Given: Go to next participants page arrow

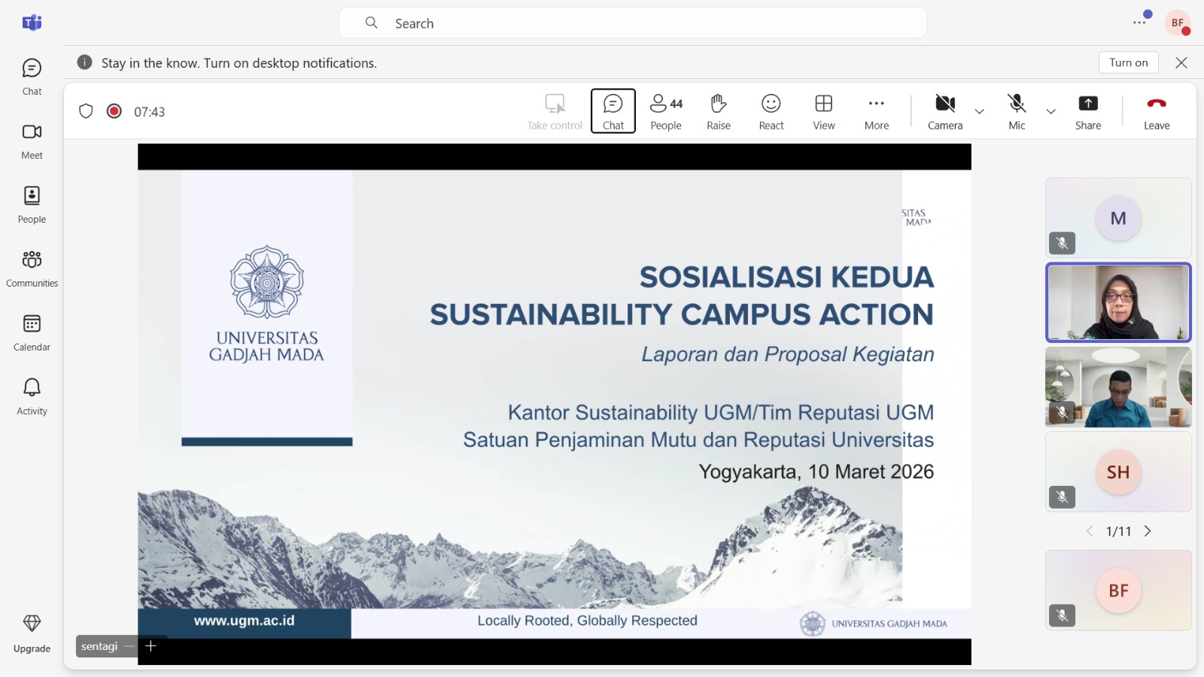Looking at the screenshot, I should point(1148,531).
